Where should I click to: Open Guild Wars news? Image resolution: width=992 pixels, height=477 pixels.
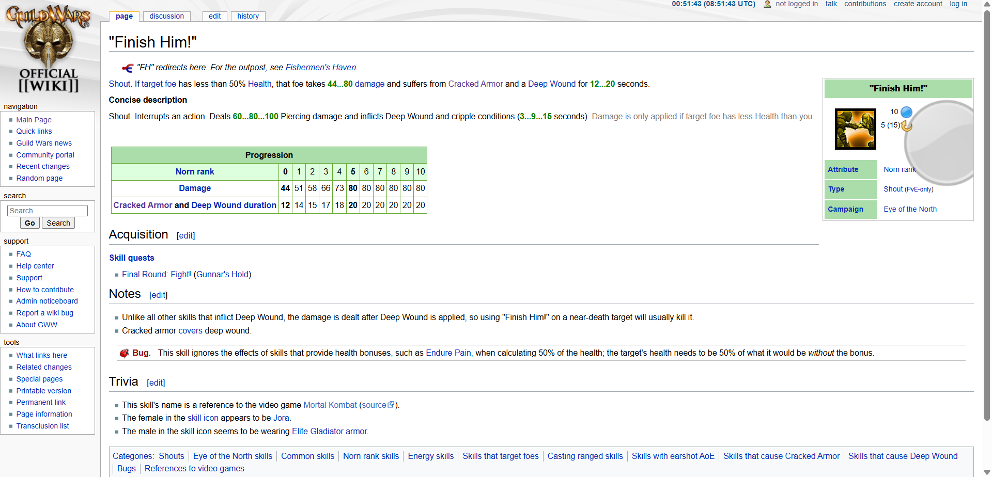click(x=44, y=143)
